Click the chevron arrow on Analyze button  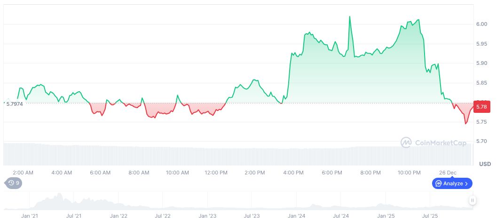coord(466,183)
